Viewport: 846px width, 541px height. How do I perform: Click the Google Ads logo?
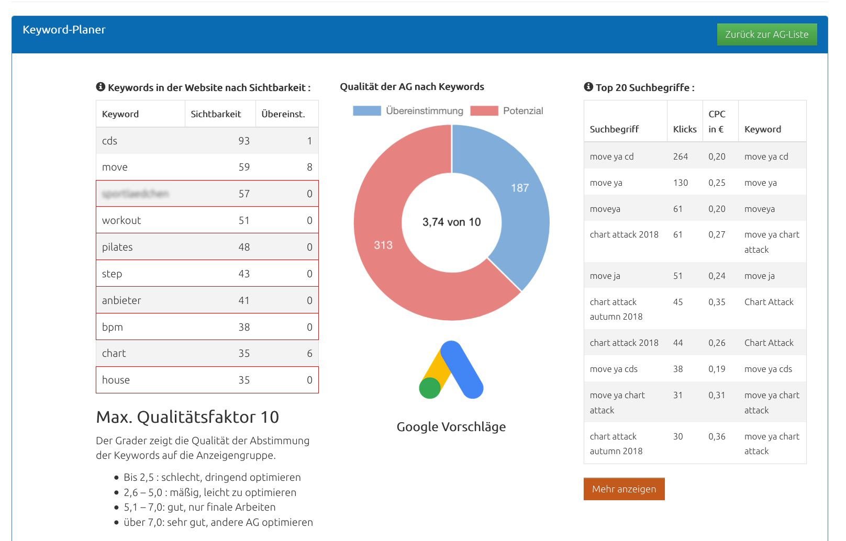pyautogui.click(x=451, y=369)
